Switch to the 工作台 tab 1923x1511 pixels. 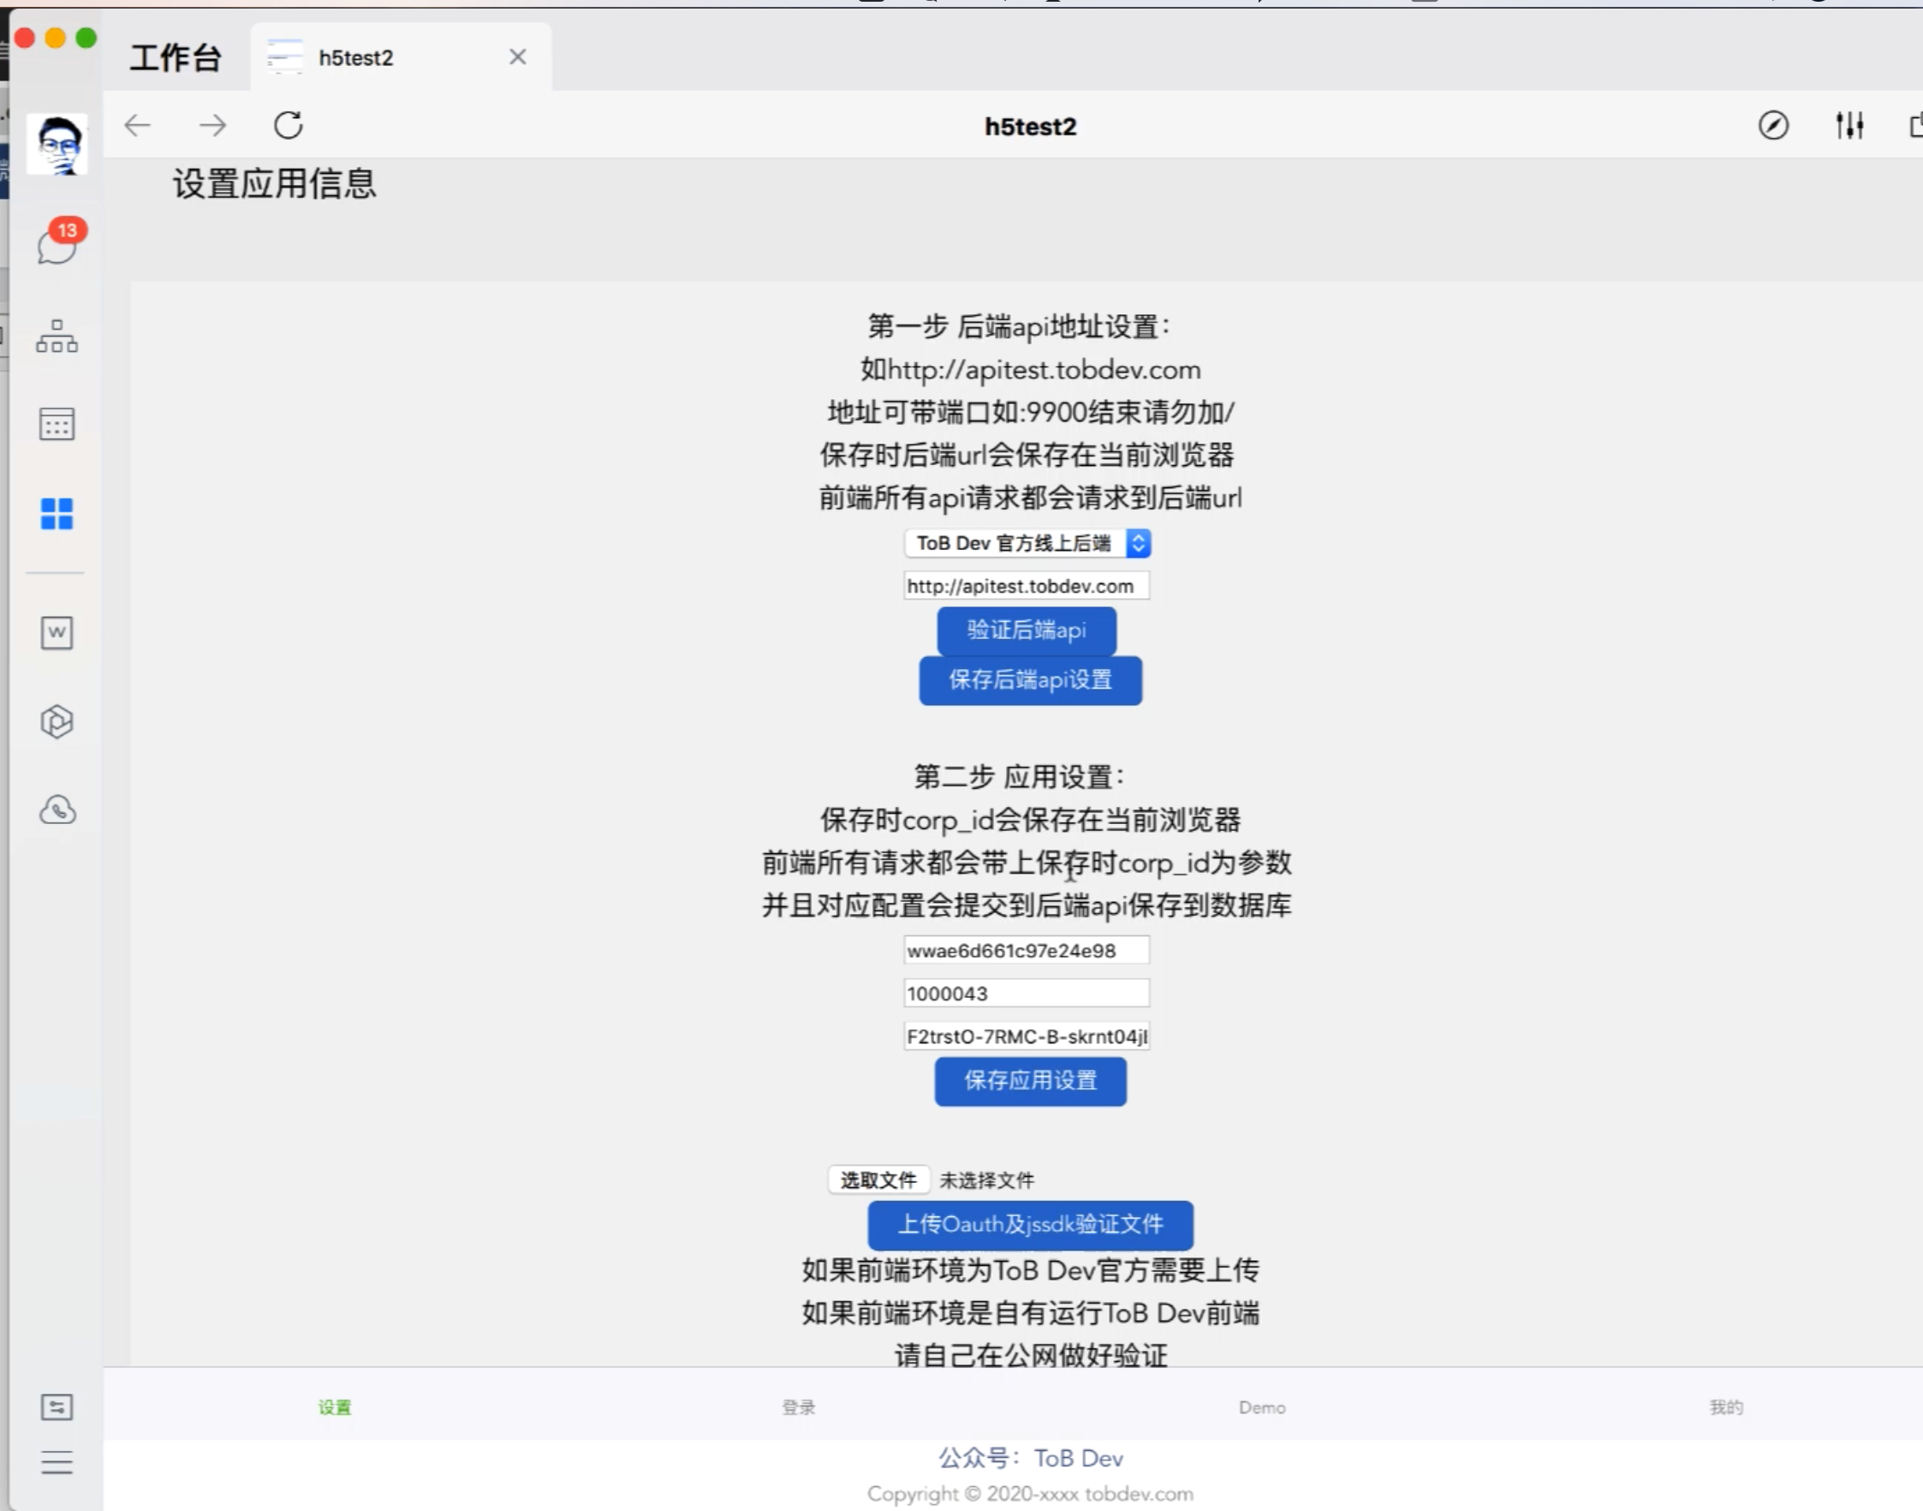[175, 57]
